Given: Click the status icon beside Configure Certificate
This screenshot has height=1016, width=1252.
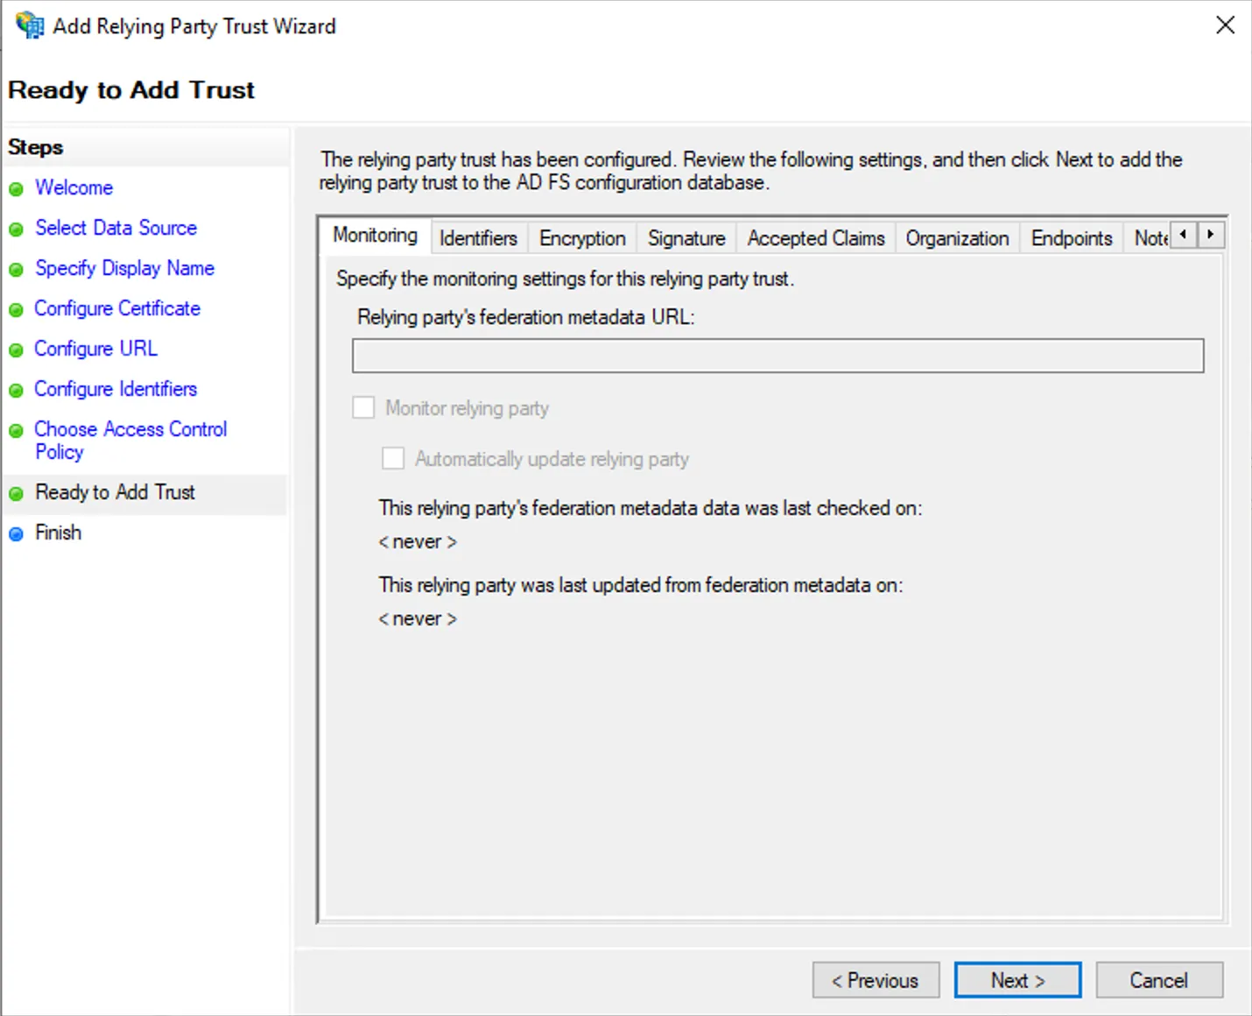Looking at the screenshot, I should coord(18,308).
